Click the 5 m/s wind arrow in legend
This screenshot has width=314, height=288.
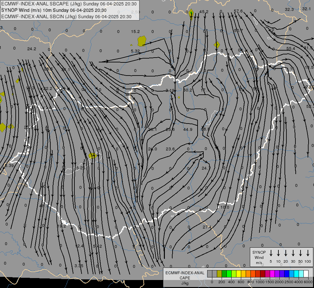click(x=271, y=253)
